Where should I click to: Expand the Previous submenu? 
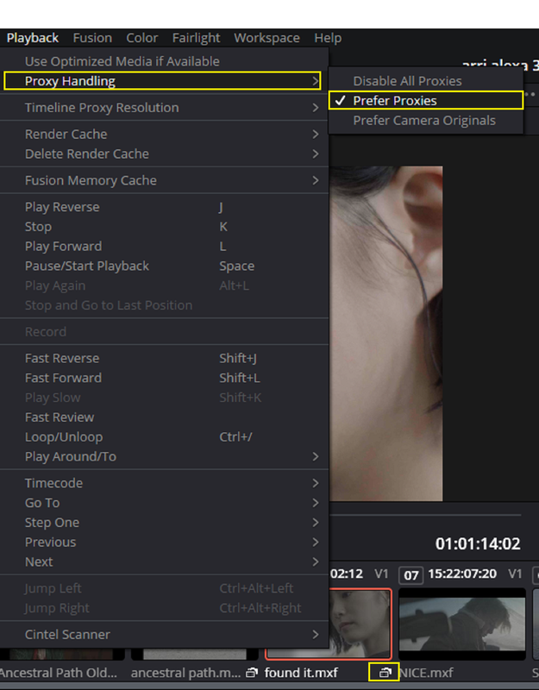pyautogui.click(x=164, y=543)
